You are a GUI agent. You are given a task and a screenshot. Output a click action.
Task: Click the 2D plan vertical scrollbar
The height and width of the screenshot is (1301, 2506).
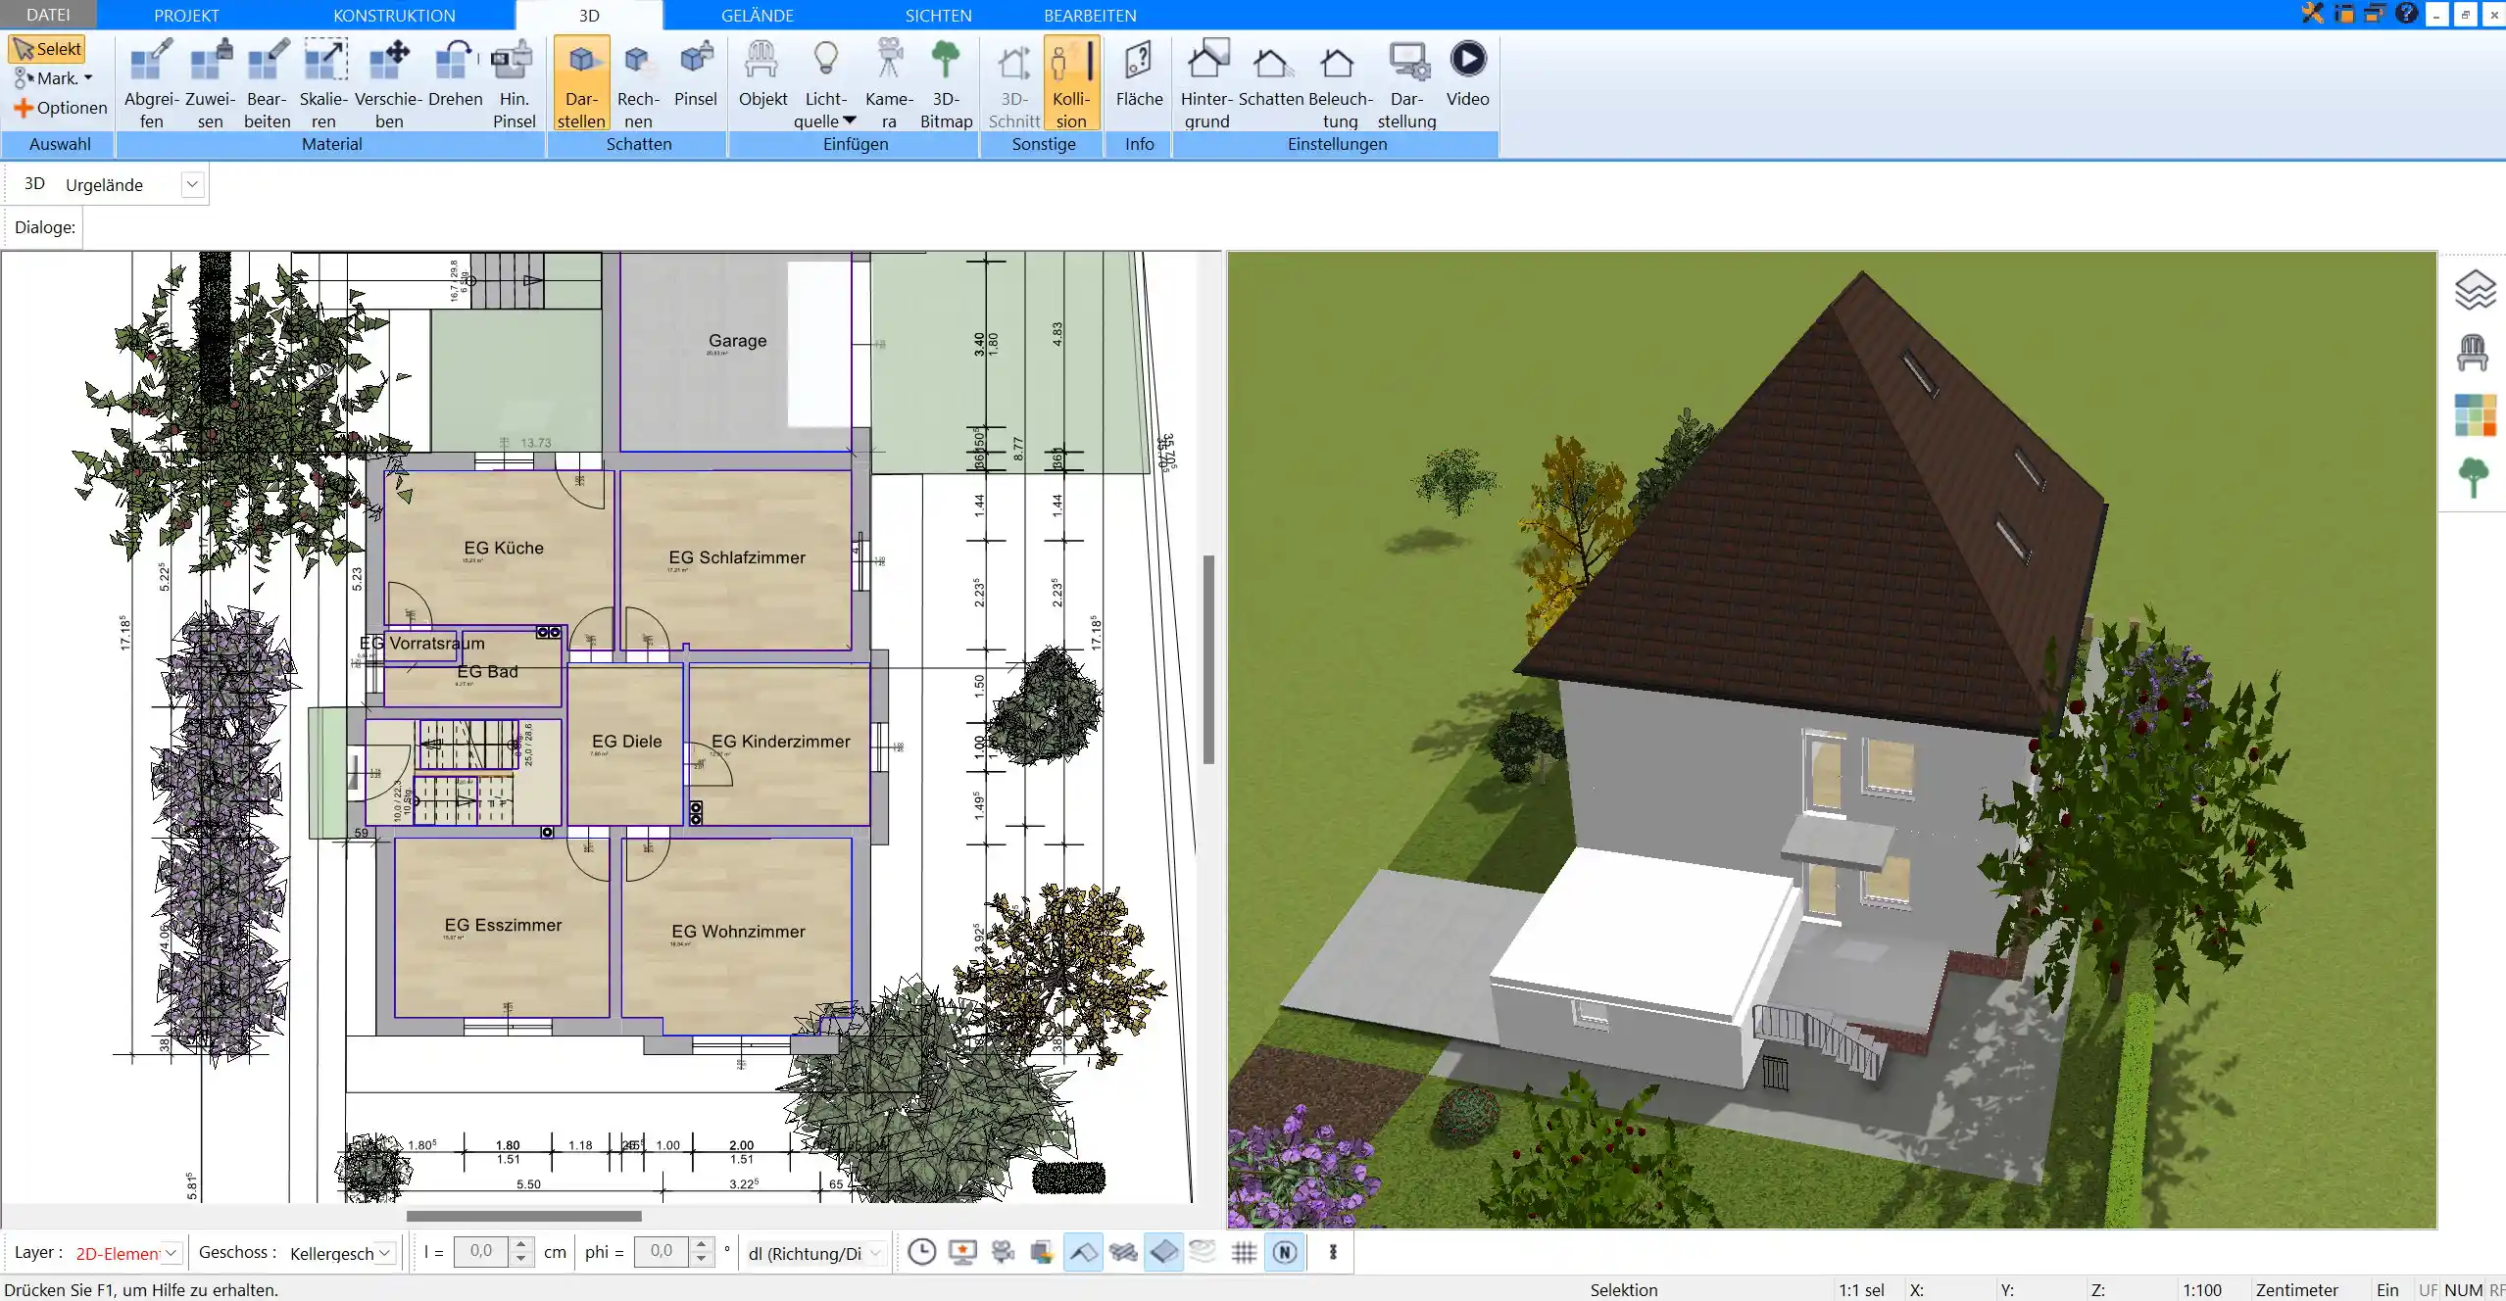click(x=1208, y=659)
